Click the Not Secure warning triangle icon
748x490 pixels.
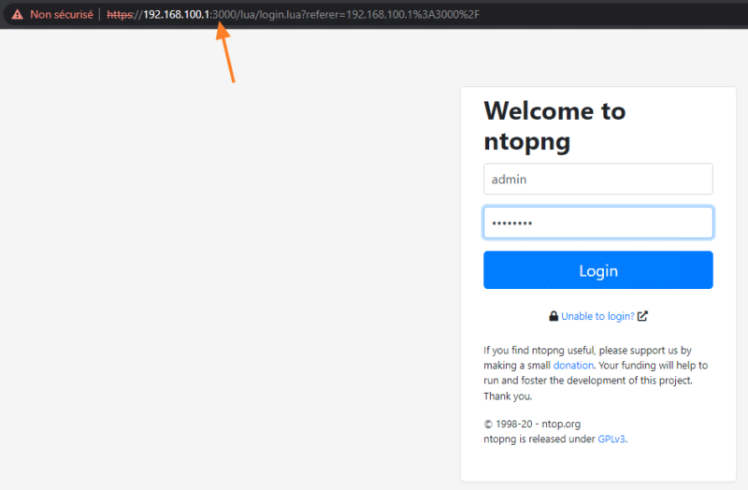(x=17, y=14)
